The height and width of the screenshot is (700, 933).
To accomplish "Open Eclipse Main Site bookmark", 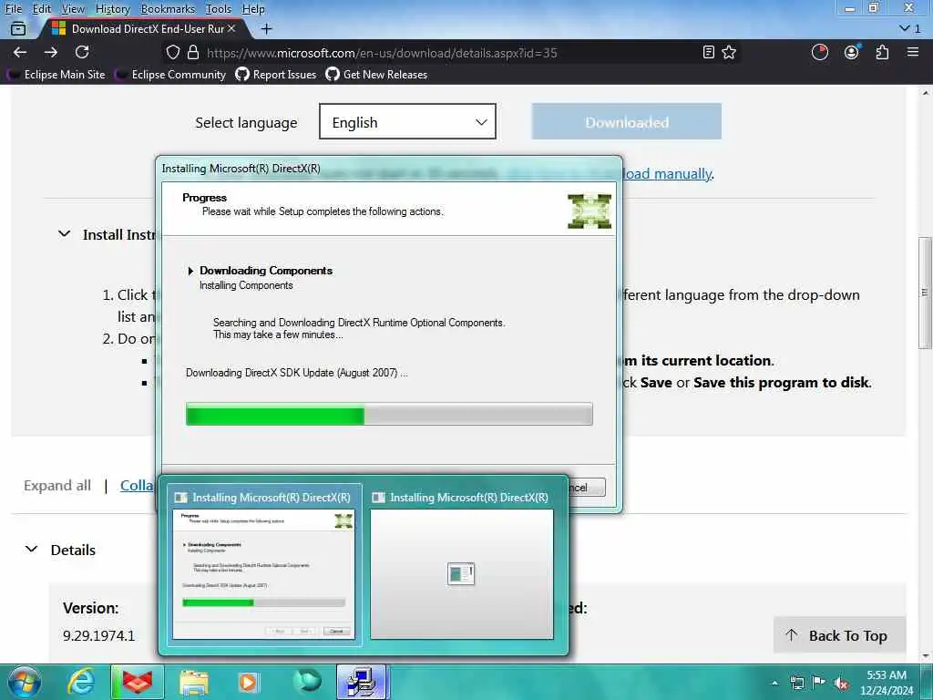I will [x=56, y=75].
